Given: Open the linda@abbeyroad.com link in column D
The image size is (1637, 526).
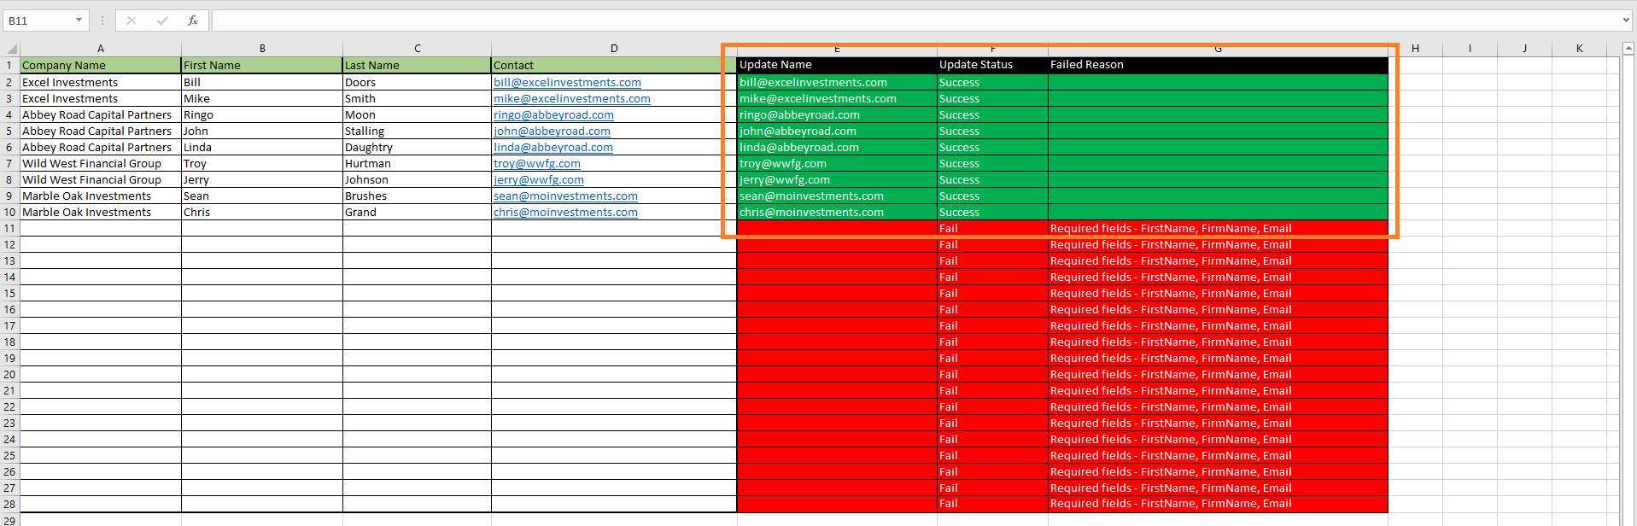Looking at the screenshot, I should 553,147.
